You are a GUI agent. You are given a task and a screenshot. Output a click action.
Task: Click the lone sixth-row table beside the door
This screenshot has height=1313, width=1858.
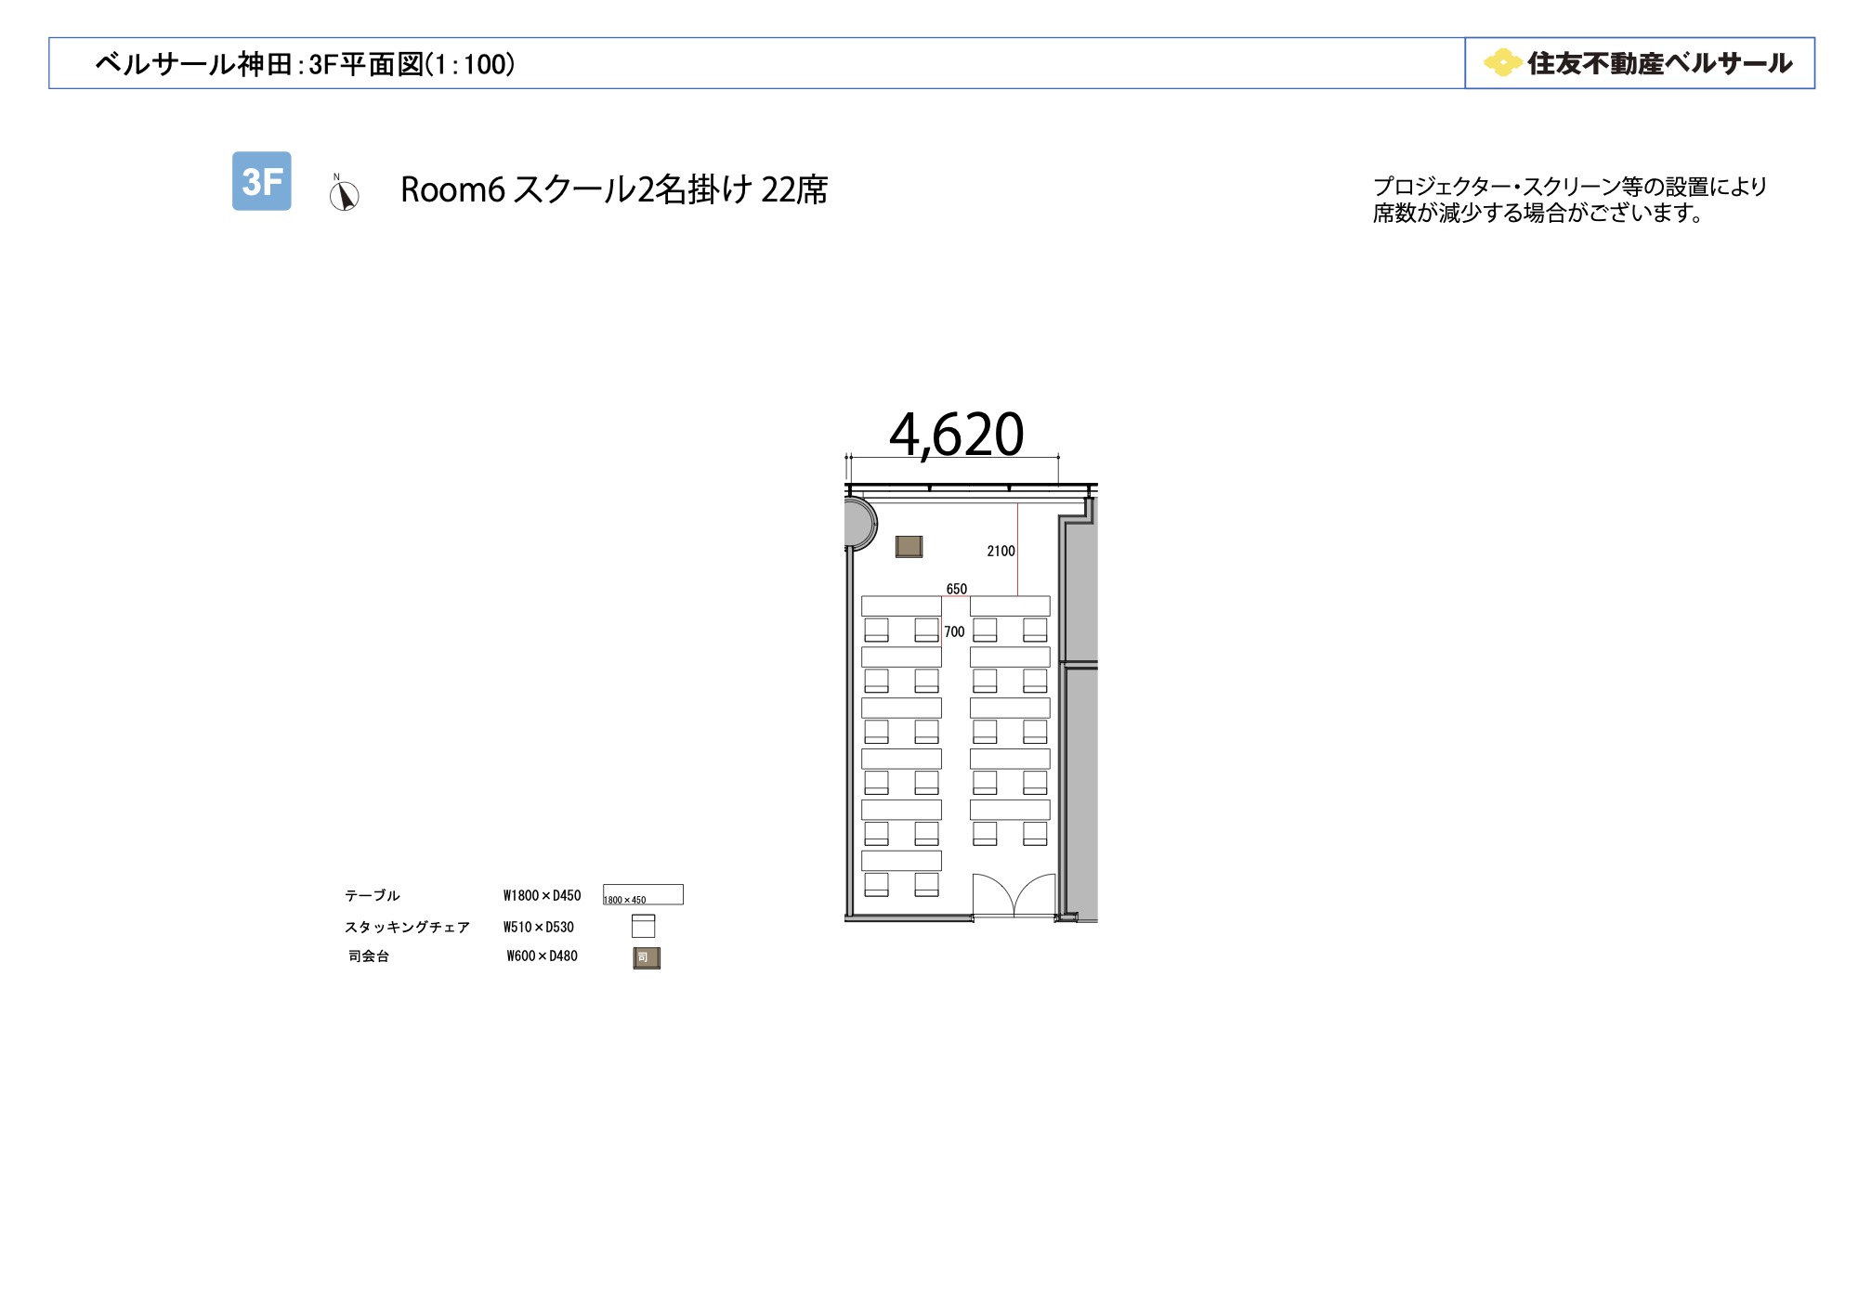pyautogui.click(x=901, y=861)
